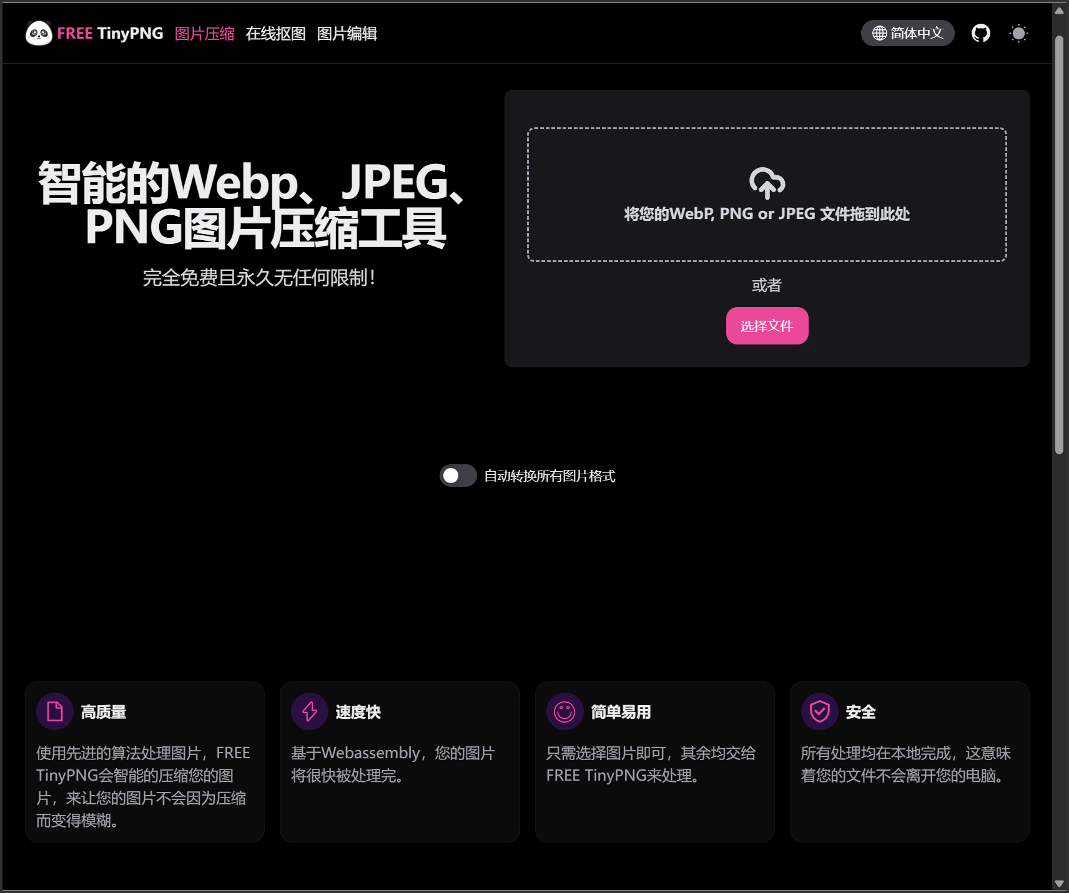Screen dimensions: 1069x893
Task: Open the 图片编辑 page
Action: [347, 34]
